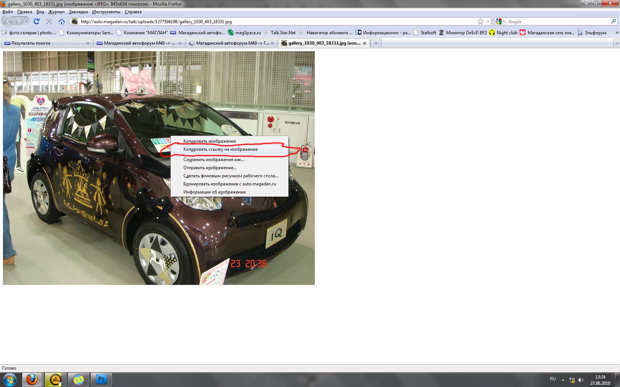Click the volume speaker tray icon

[581, 380]
